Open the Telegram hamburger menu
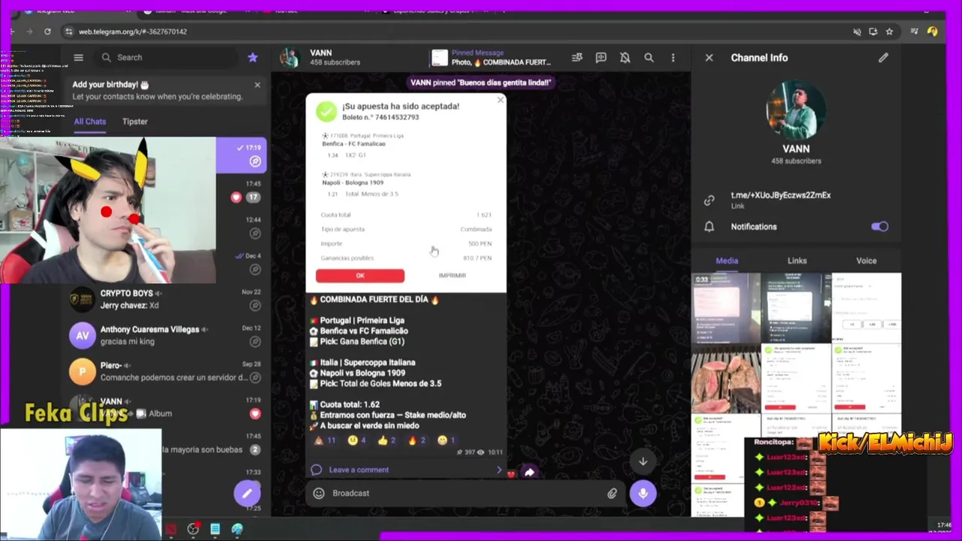The image size is (962, 541). (x=78, y=57)
